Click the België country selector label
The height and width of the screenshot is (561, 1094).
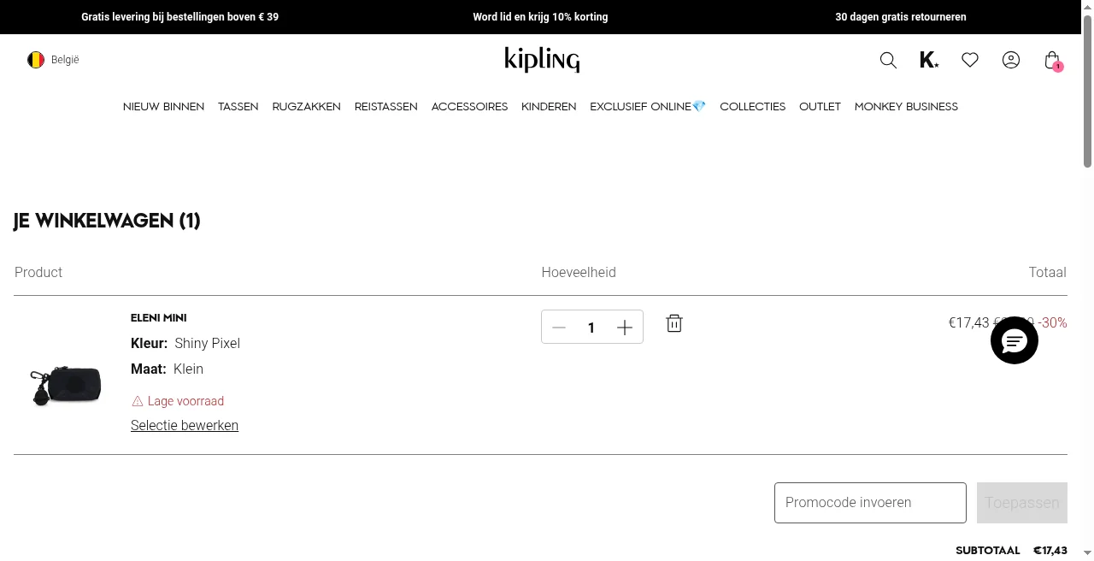[x=65, y=60]
